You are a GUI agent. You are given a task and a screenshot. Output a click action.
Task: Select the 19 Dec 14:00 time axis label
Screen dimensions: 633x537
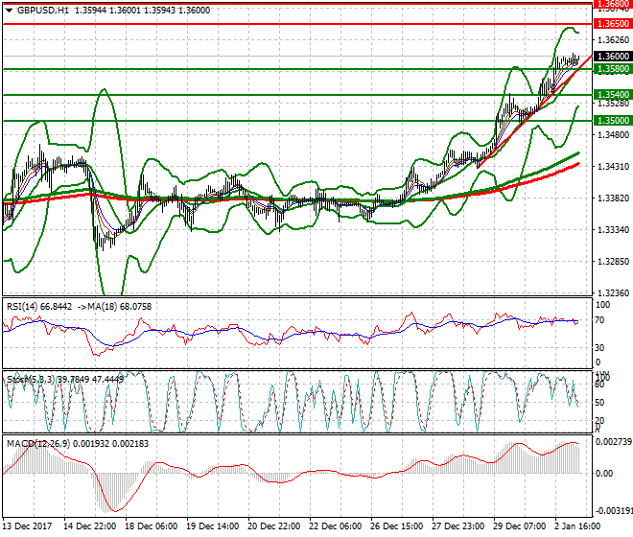coord(212,526)
